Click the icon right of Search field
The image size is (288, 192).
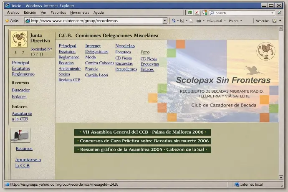[x=279, y=13]
